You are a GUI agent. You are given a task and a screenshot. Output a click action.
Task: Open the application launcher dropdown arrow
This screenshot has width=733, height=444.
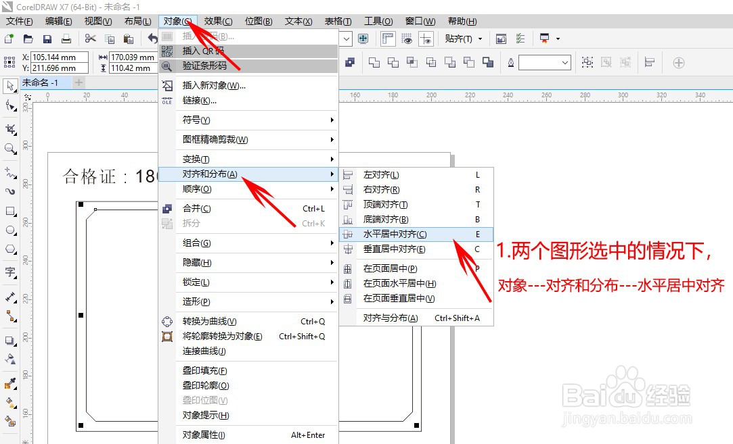pyautogui.click(x=558, y=39)
